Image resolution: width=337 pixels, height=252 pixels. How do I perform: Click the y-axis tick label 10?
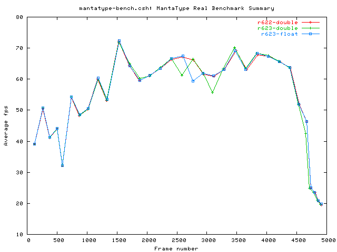[x=19, y=235]
